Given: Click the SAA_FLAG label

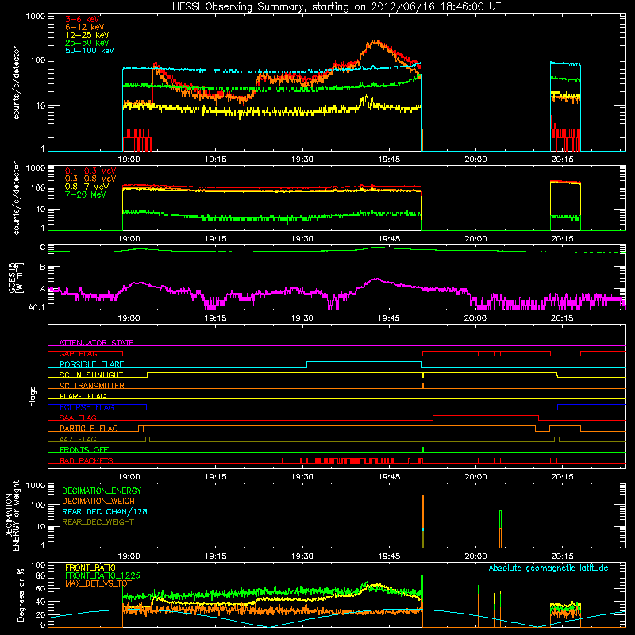Looking at the screenshot, I should click(78, 418).
